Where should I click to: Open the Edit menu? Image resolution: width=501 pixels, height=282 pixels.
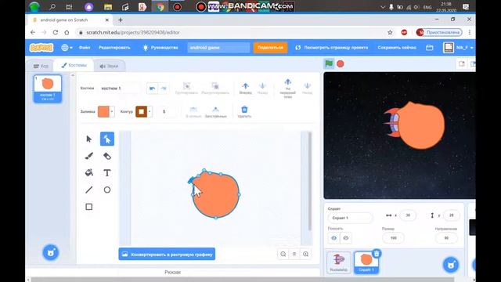[x=114, y=48]
